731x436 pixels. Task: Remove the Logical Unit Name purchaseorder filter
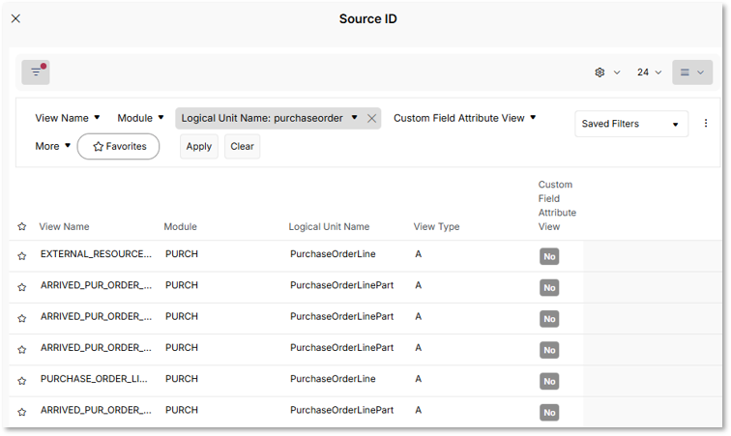tap(371, 119)
